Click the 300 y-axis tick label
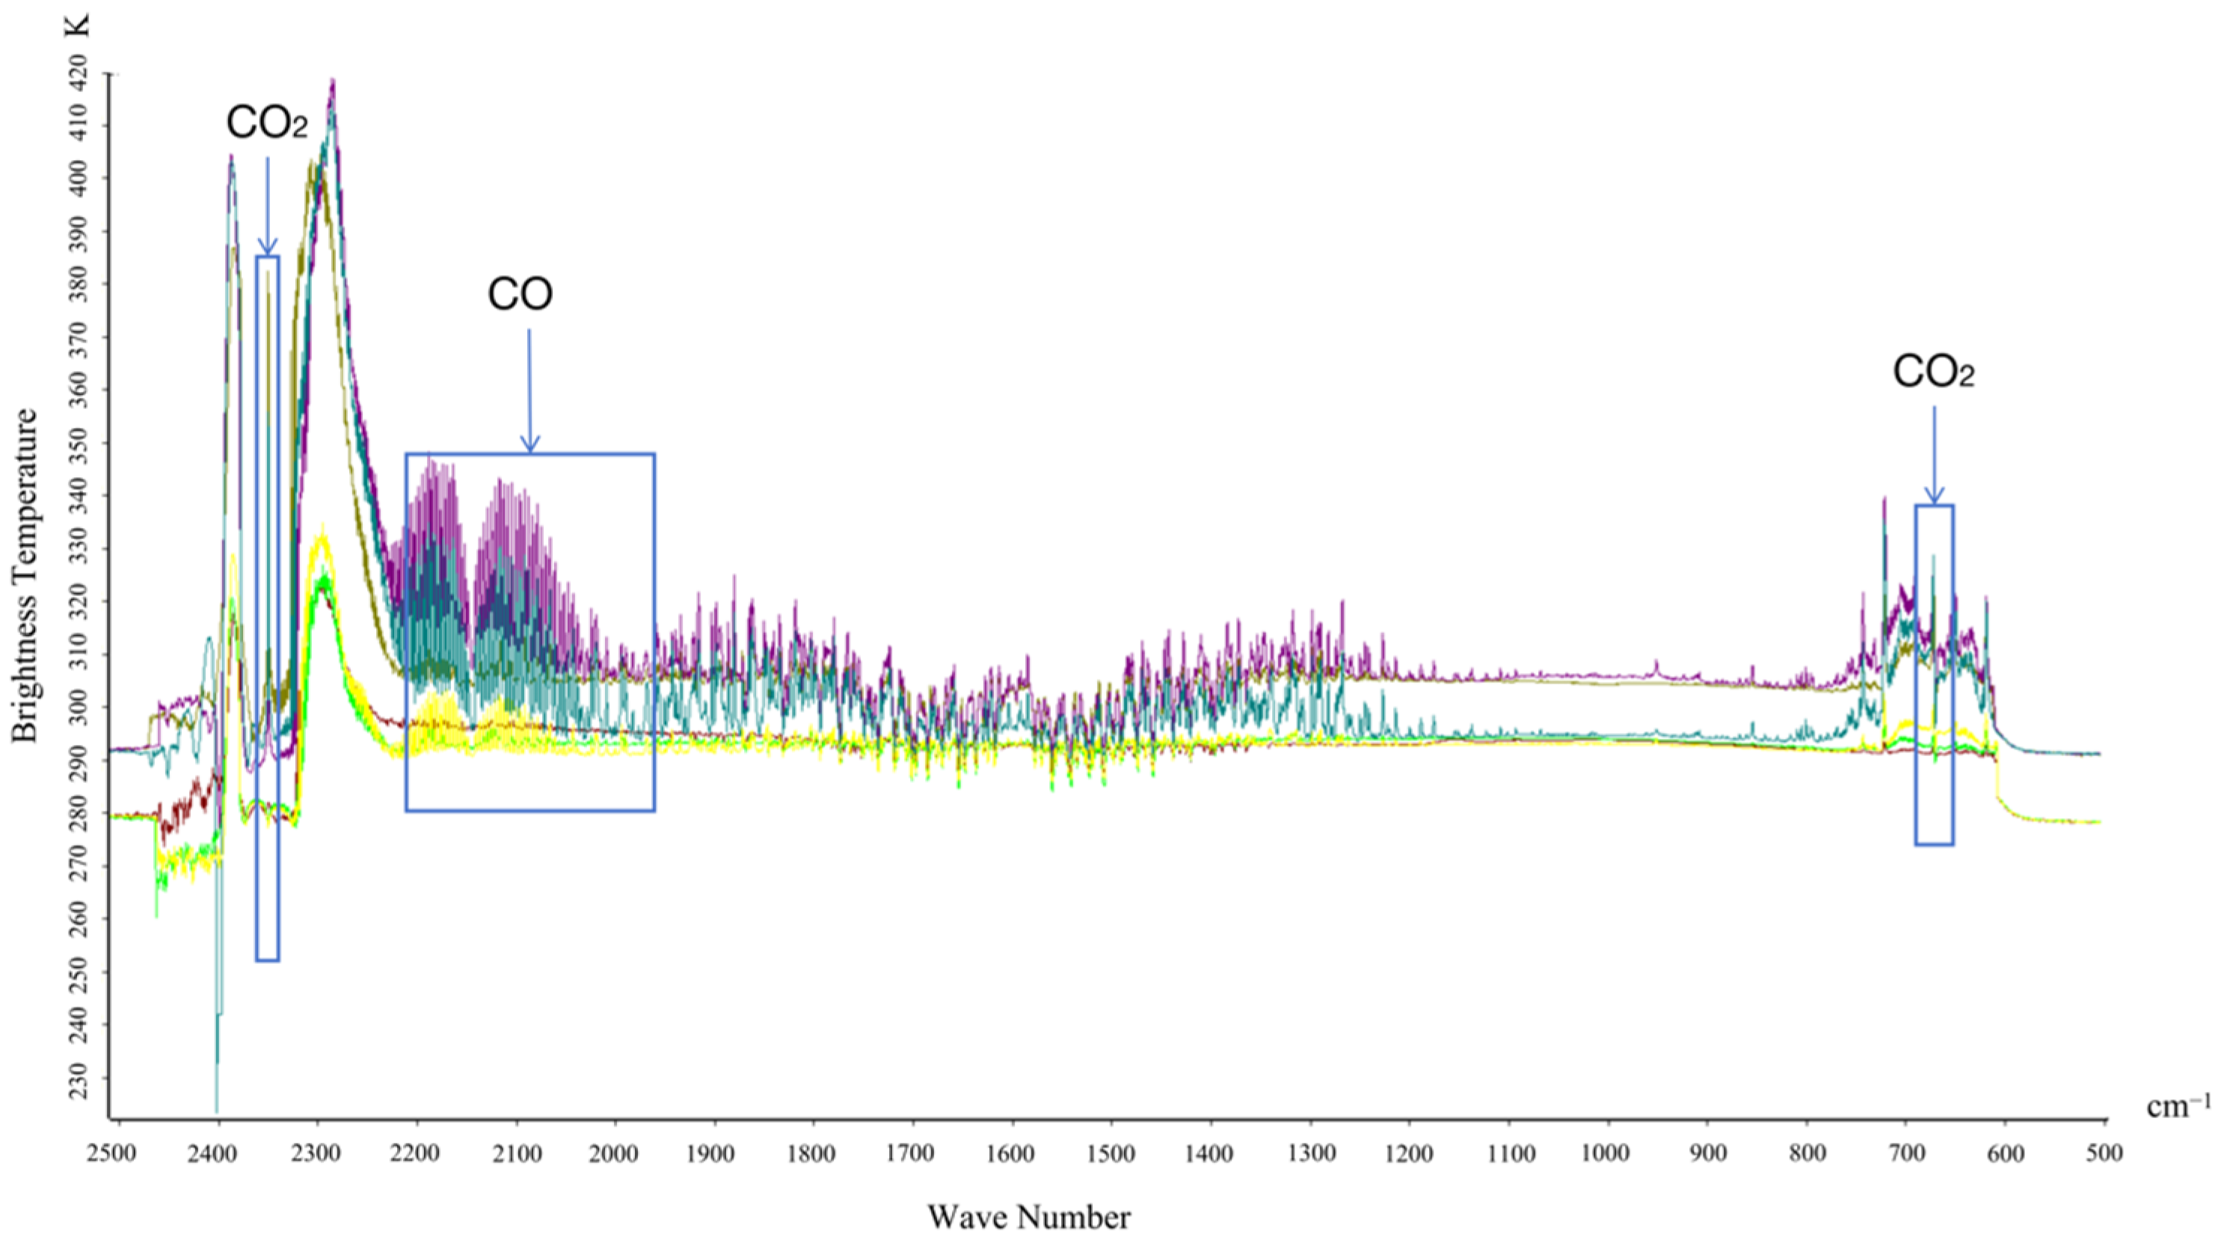Image resolution: width=2224 pixels, height=1243 pixels. pyautogui.click(x=78, y=708)
